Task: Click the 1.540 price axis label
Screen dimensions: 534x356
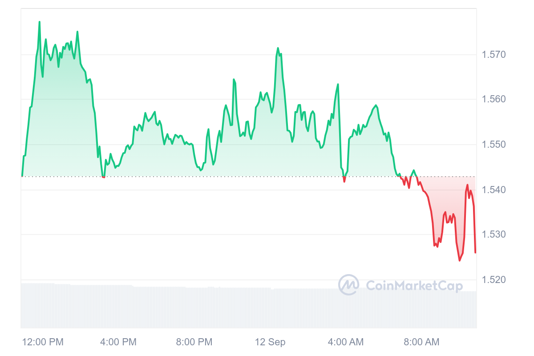Action: point(494,190)
